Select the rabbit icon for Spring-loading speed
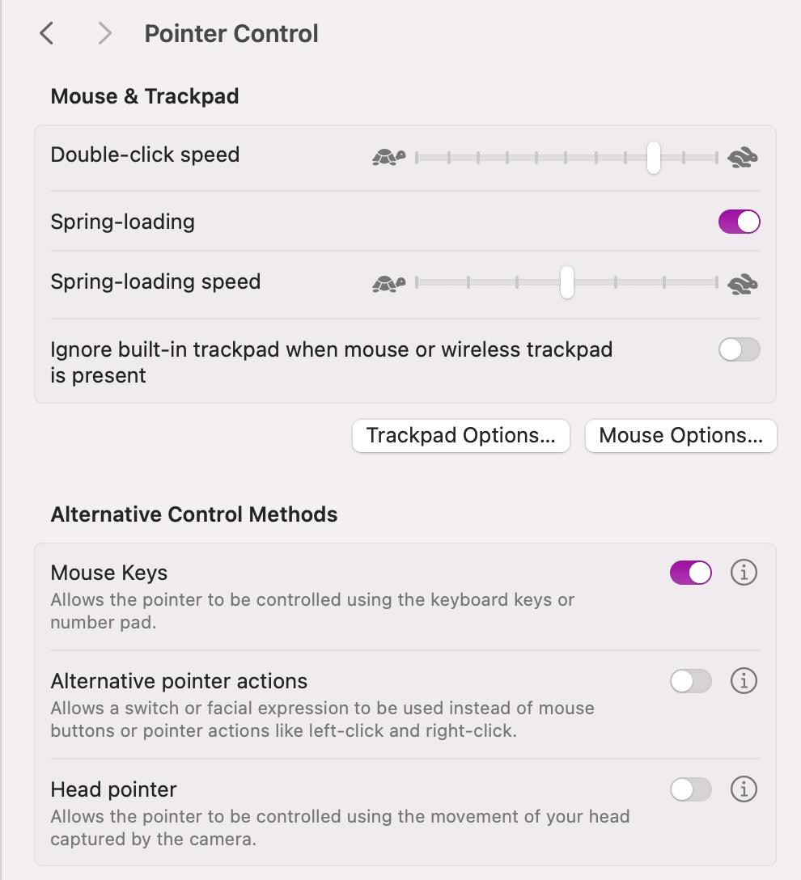 pos(742,284)
